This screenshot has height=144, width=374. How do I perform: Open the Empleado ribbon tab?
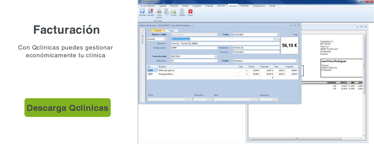(x=197, y=6)
